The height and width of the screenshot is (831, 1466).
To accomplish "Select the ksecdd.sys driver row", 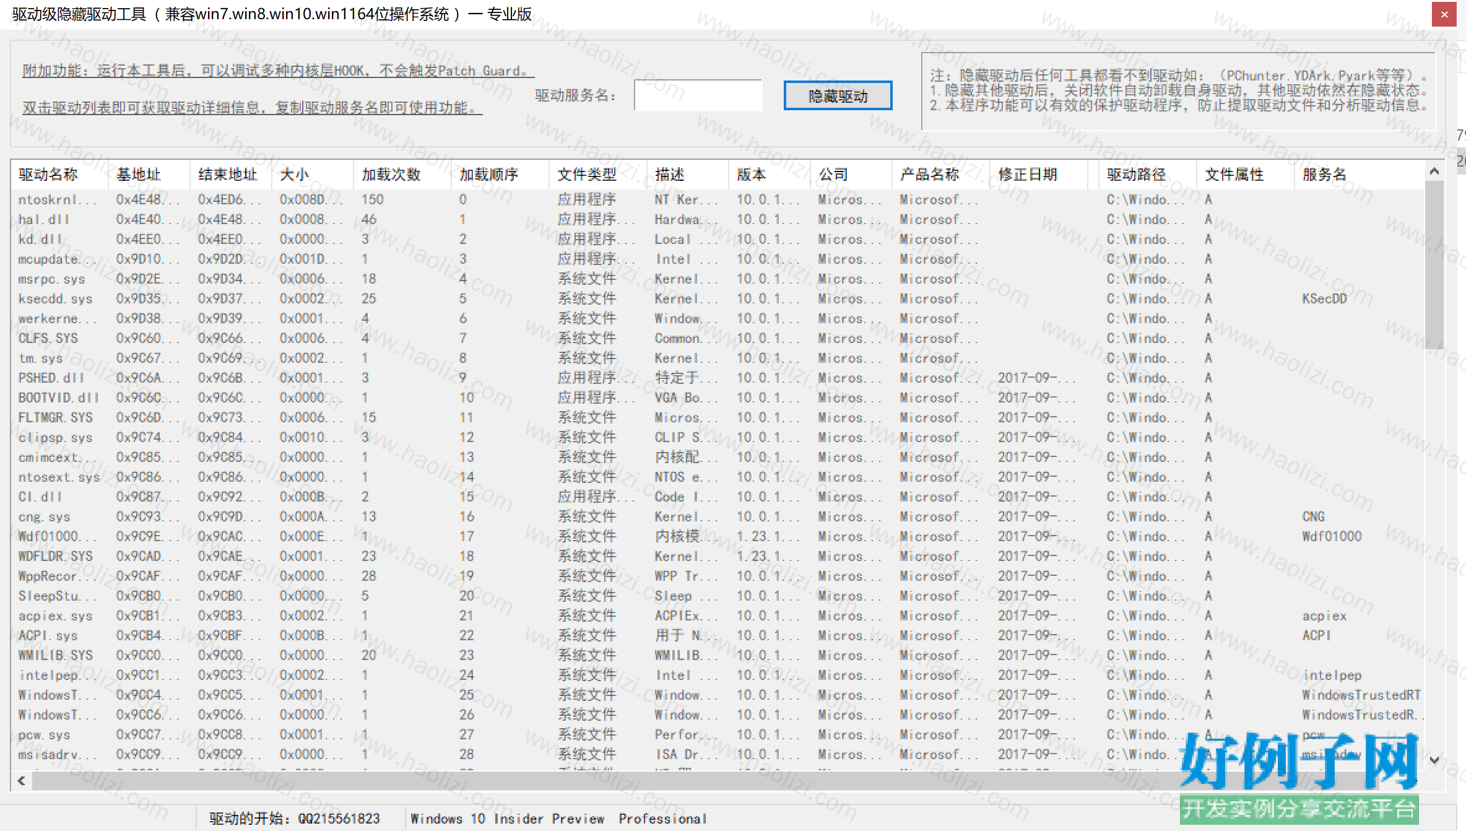I will [718, 298].
